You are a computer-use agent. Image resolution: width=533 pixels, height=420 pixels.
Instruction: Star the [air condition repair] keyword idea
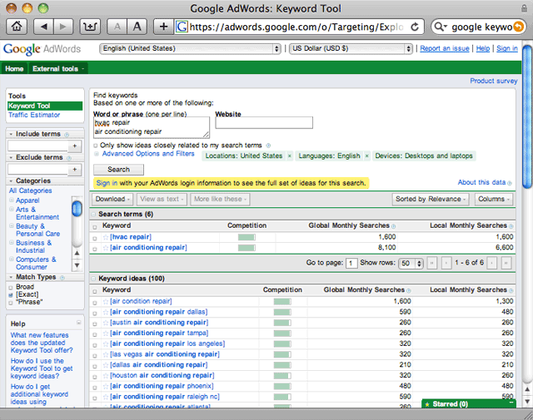point(106,302)
